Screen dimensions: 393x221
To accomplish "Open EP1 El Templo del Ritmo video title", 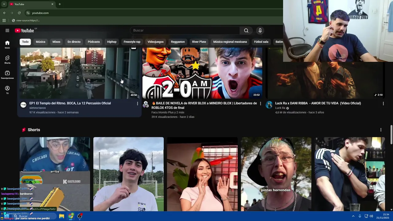I will 70,103.
